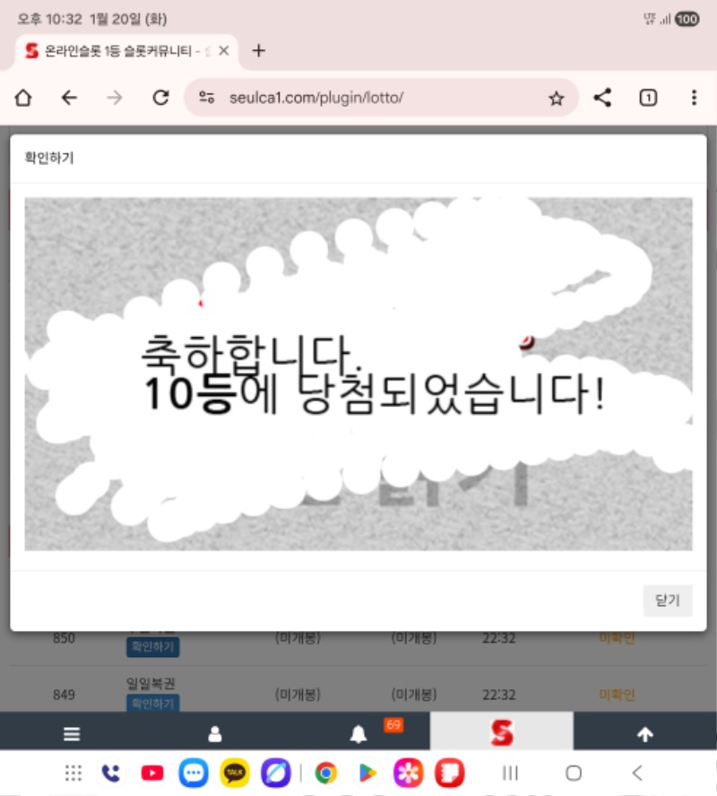This screenshot has height=796, width=717.
Task: Open a new tab with plus button
Action: 258,51
